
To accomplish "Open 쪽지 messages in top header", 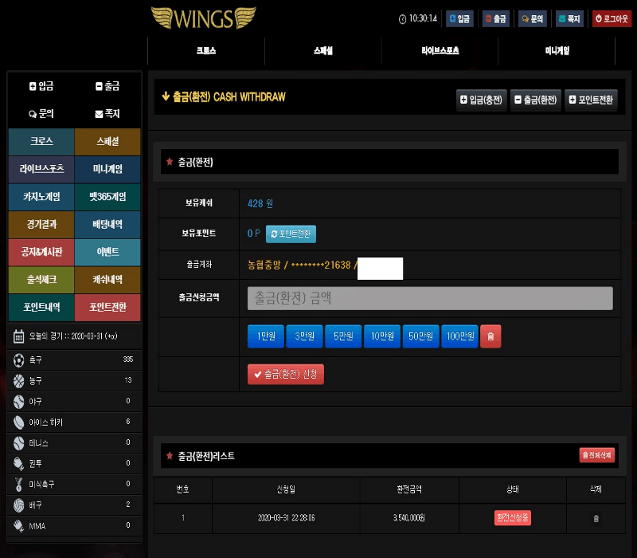I will (569, 18).
